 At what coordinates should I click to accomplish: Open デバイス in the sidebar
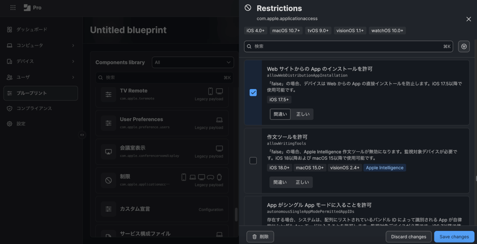[41, 61]
